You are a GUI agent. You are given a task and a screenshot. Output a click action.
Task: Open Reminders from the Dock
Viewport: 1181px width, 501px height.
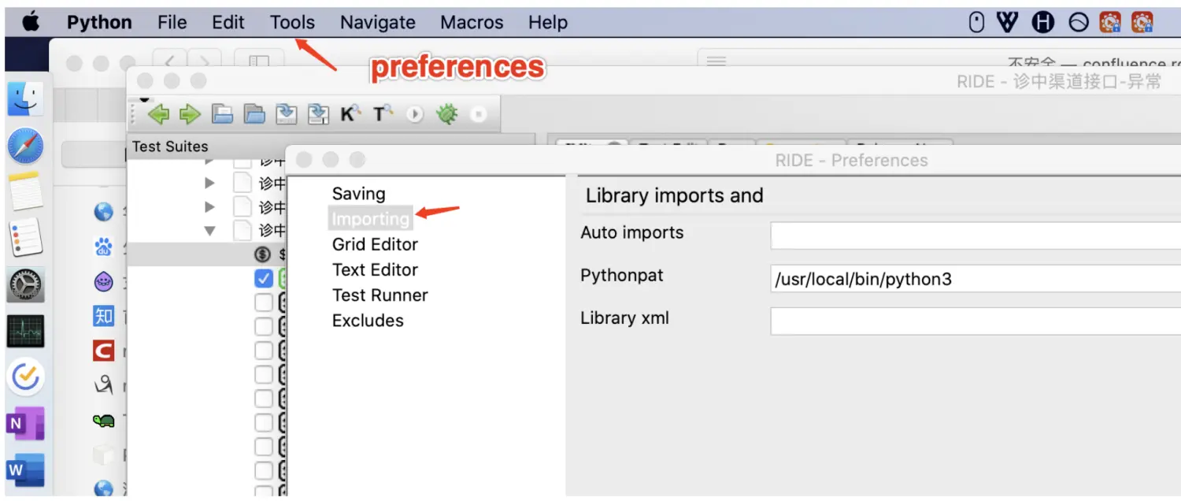[x=25, y=238]
